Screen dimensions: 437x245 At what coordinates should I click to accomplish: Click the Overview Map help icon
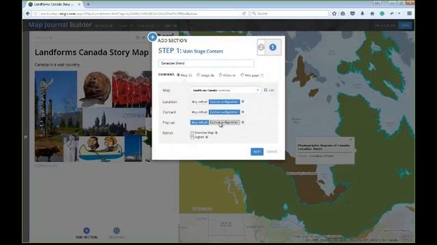(216, 133)
